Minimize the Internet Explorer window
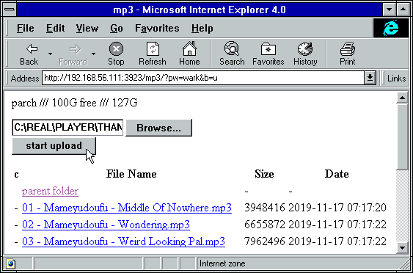 [389, 10]
